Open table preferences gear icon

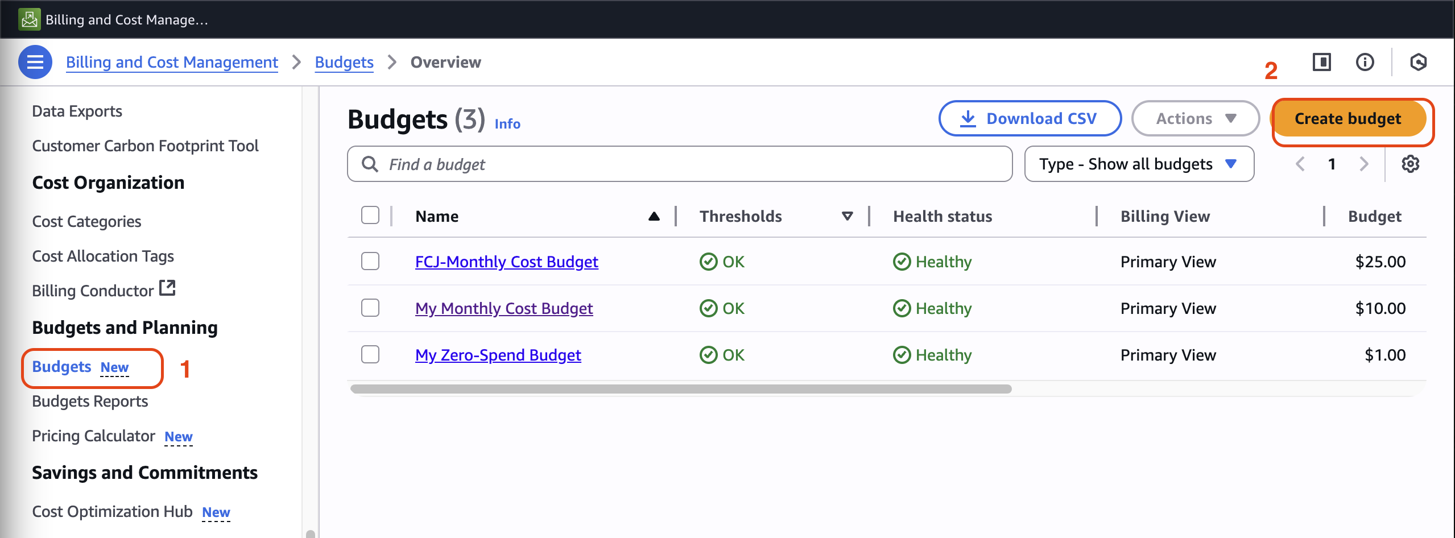point(1410,164)
